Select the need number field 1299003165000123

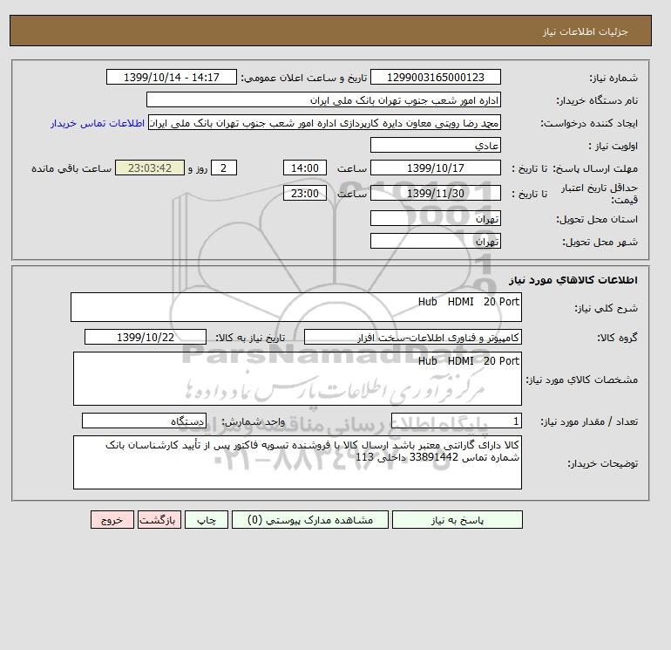[x=435, y=77]
